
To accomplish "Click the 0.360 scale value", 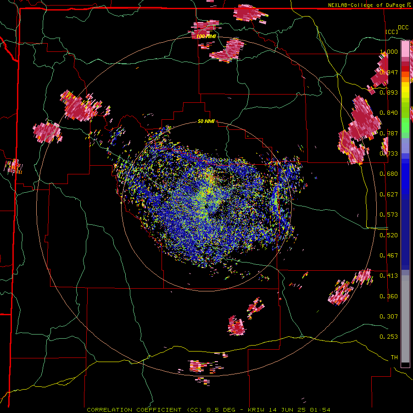I will 389,296.
